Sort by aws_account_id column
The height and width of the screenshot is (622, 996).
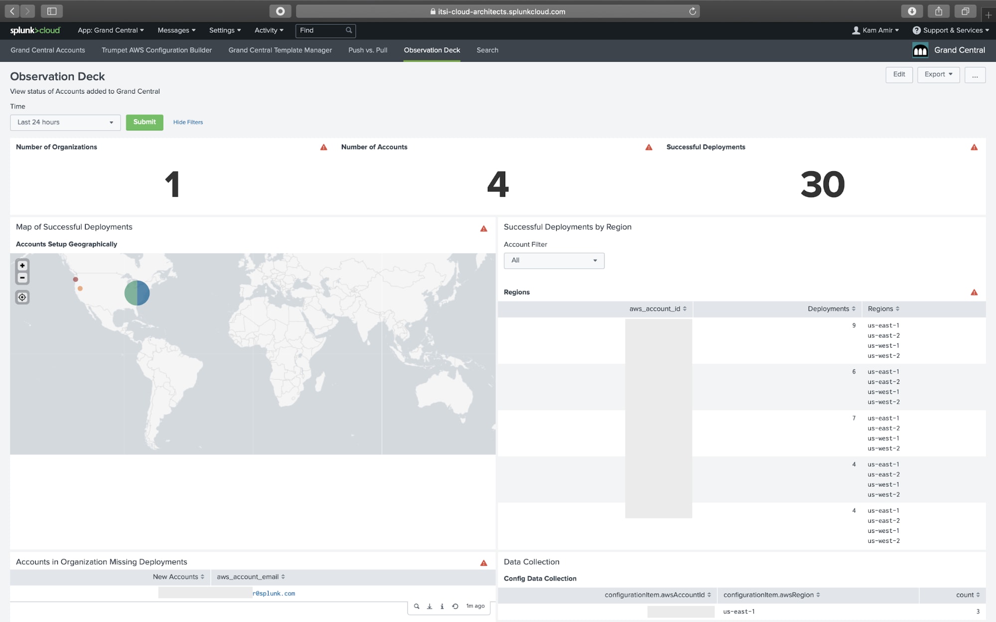pos(658,309)
